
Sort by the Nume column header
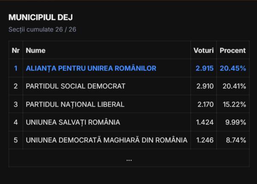36,50
